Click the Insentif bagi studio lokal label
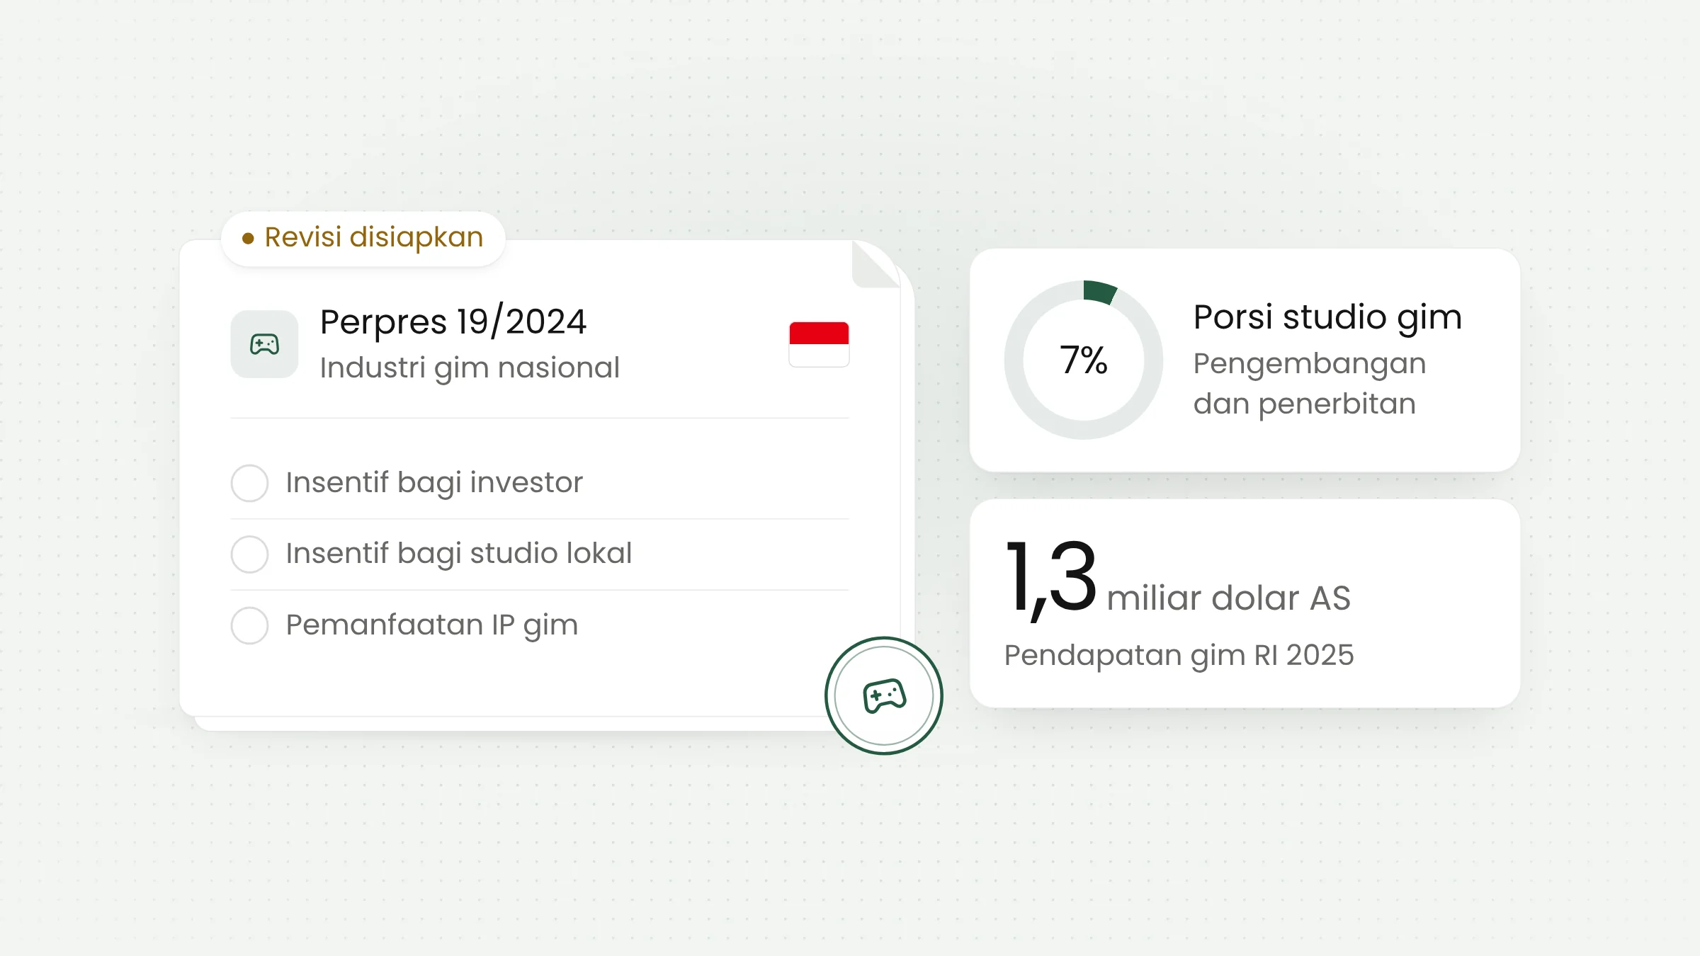Screen dimensions: 1700x956 (x=459, y=554)
